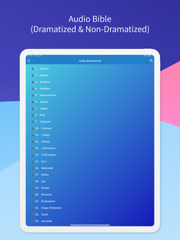Select Numbers from the list
180x240 pixels.
[45, 88]
